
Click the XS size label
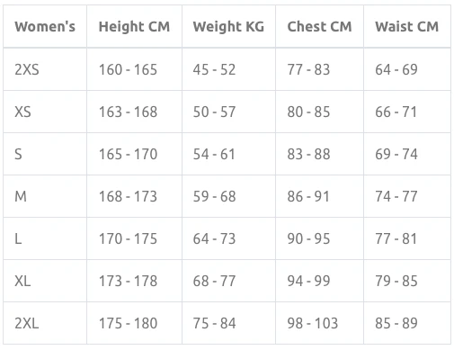pos(22,112)
